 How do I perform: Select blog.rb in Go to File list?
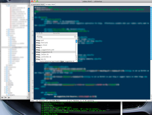[56, 48]
